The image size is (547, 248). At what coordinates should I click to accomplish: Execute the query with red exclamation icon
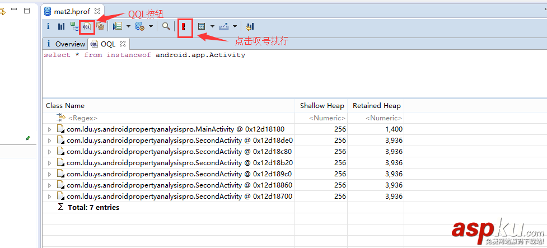point(183,26)
